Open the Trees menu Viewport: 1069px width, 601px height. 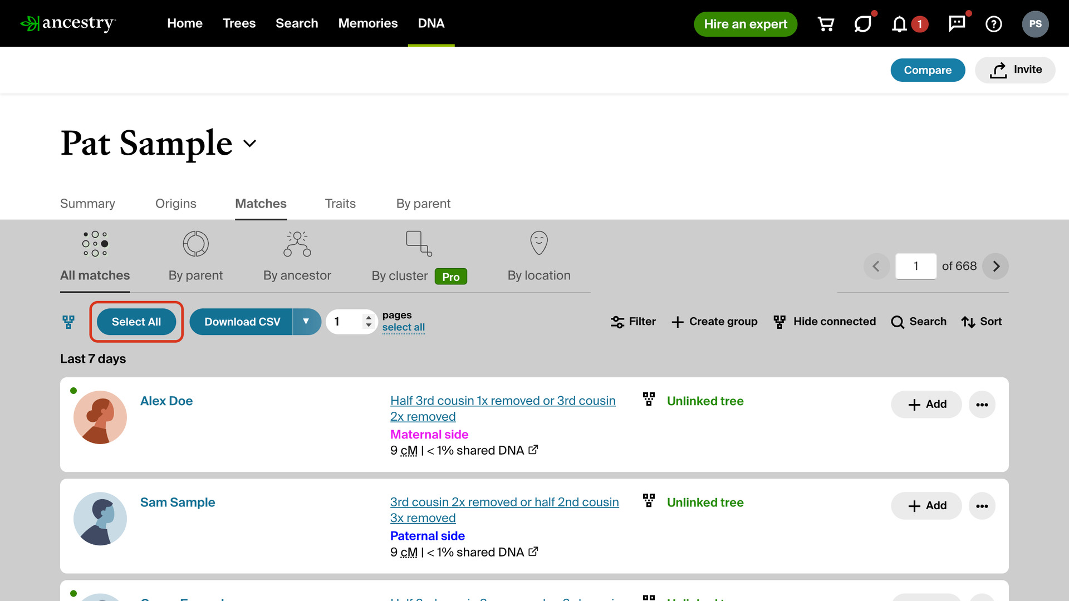tap(239, 23)
